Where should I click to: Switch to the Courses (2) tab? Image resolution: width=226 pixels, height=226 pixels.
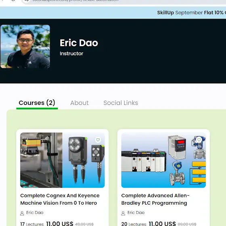tap(37, 103)
